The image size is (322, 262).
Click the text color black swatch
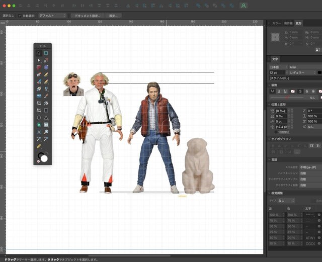pos(319,73)
